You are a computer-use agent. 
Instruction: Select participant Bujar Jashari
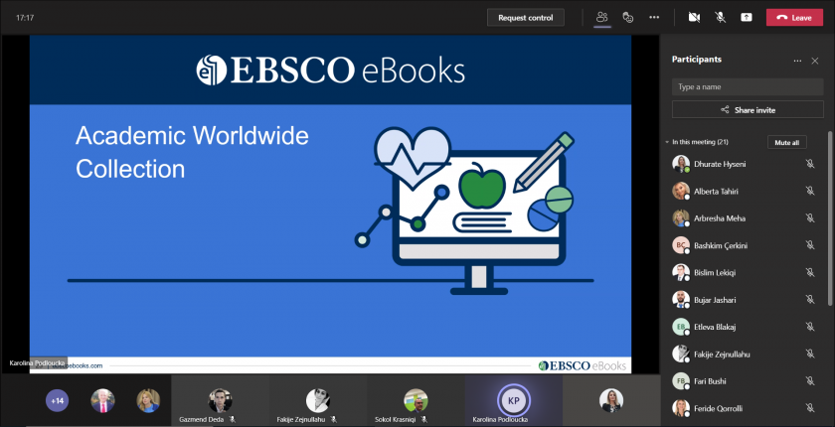744,299
